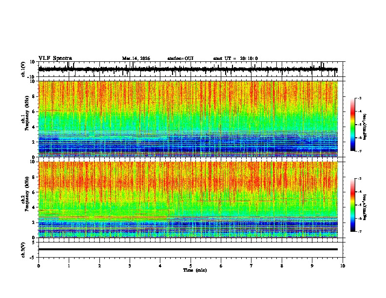Click the start time value "20:10:0"
Image resolution: width=386 pixels, height=298 pixels.
pyautogui.click(x=249, y=58)
